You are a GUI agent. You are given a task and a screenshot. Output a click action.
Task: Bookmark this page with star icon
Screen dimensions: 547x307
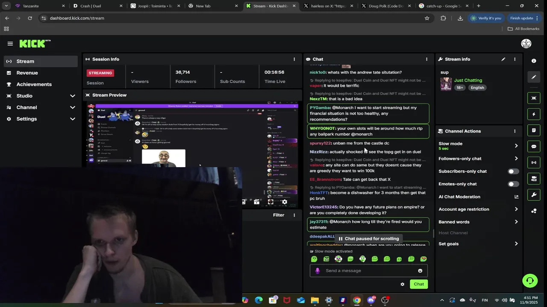[427, 18]
